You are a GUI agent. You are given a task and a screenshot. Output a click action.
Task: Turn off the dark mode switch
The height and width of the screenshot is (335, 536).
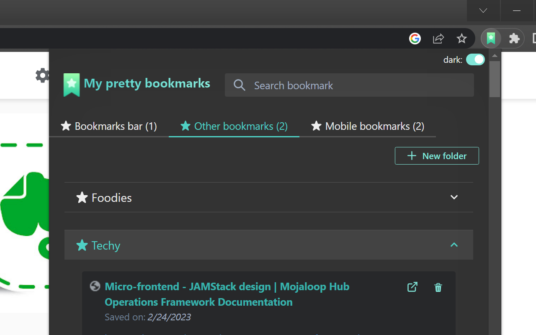click(475, 59)
